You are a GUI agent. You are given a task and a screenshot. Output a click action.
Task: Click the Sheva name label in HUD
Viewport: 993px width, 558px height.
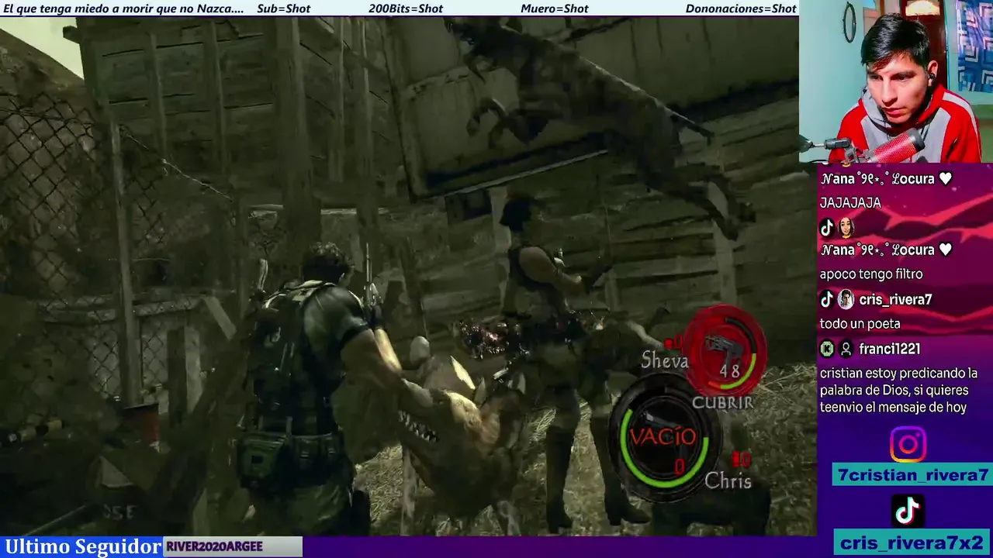click(664, 360)
